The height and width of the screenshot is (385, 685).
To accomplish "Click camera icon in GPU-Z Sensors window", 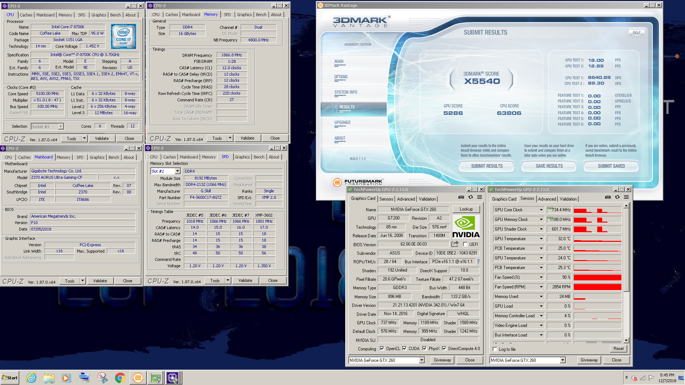I will 608,197.
